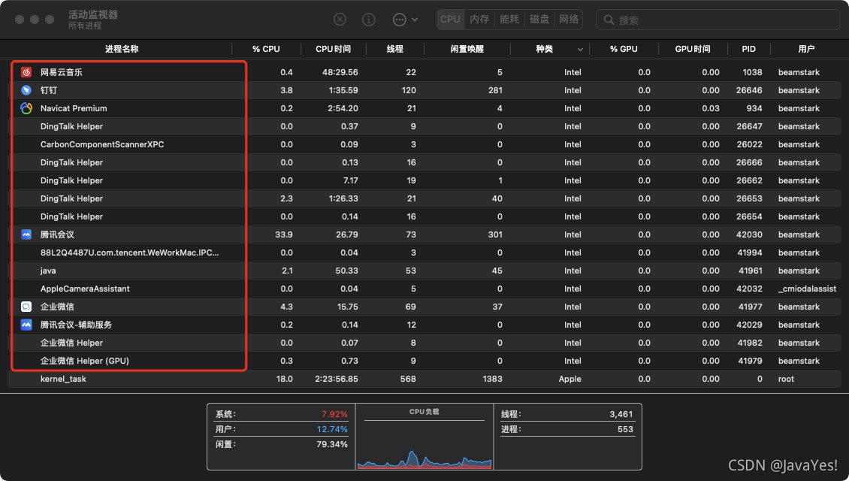This screenshot has width=849, height=481.
Task: Sort by % GPU column header
Action: pos(624,49)
